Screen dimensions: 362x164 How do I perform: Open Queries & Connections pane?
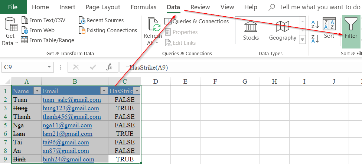coord(196,21)
